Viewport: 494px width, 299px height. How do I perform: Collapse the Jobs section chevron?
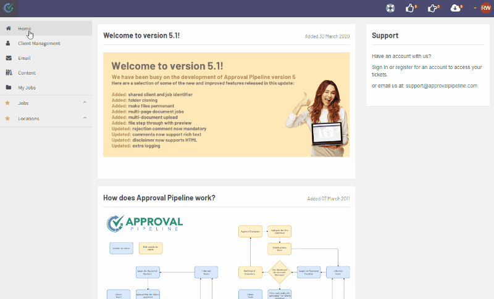[85, 102]
